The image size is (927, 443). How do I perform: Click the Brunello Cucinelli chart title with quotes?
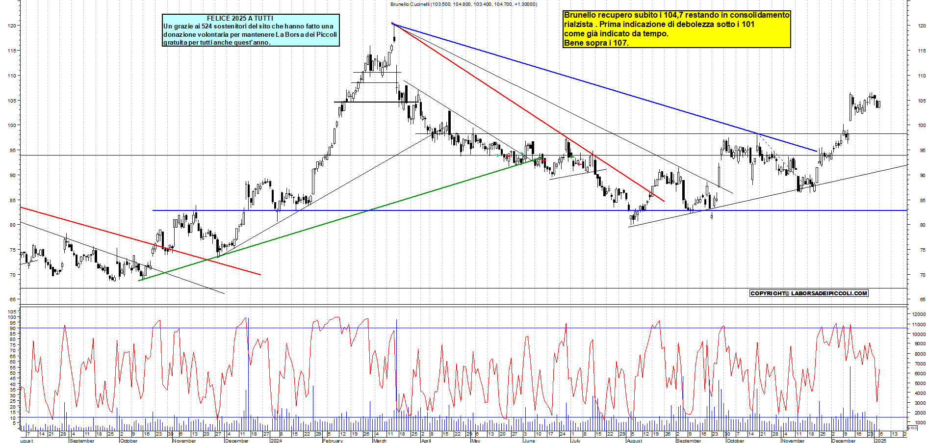[463, 4]
